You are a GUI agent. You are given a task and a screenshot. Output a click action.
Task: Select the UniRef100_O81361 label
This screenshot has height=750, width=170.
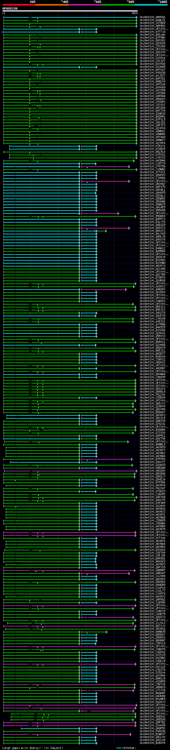tap(152, 123)
